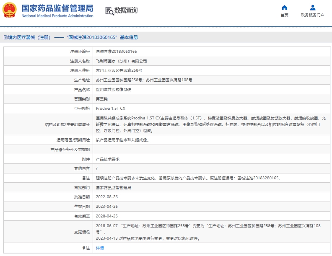Click the 审批部门 row label

[82, 188]
